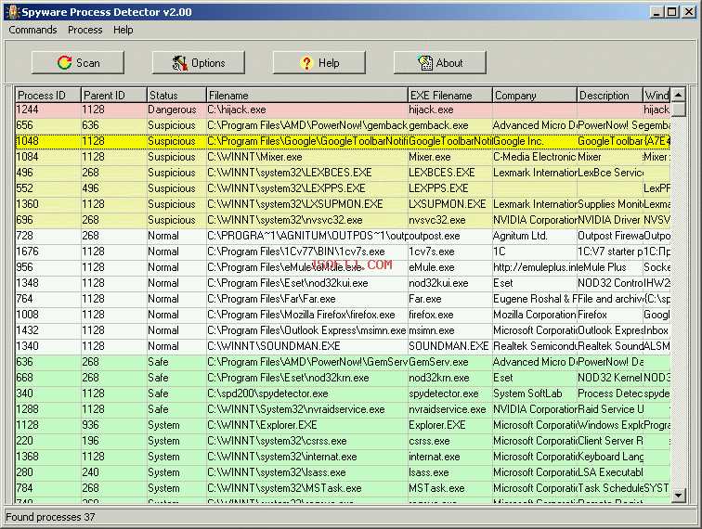Select the nvraidservice.exe EXE filename cell
Image resolution: width=702 pixels, height=529 pixels.
[450, 409]
